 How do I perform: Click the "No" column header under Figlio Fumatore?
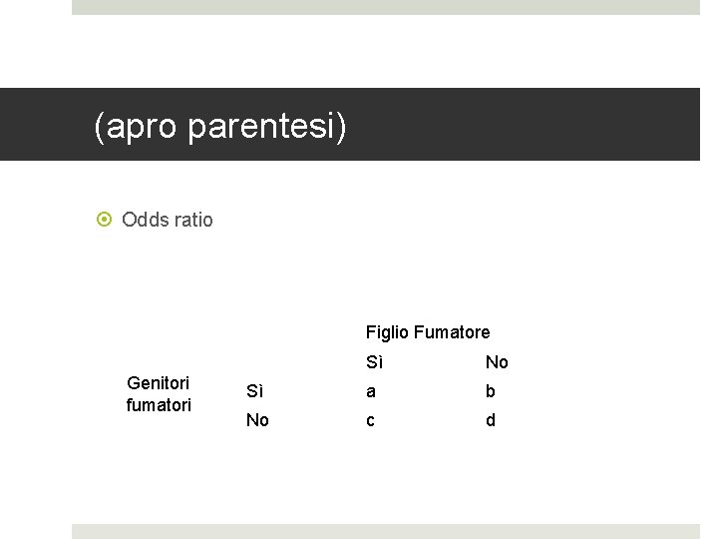(x=497, y=362)
